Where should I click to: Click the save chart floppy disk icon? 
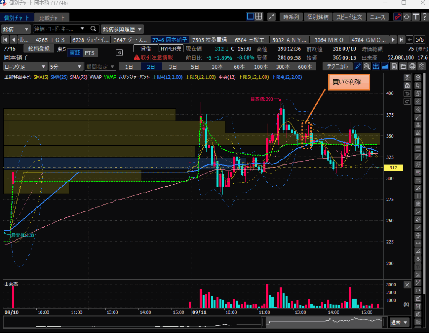click(x=394, y=66)
